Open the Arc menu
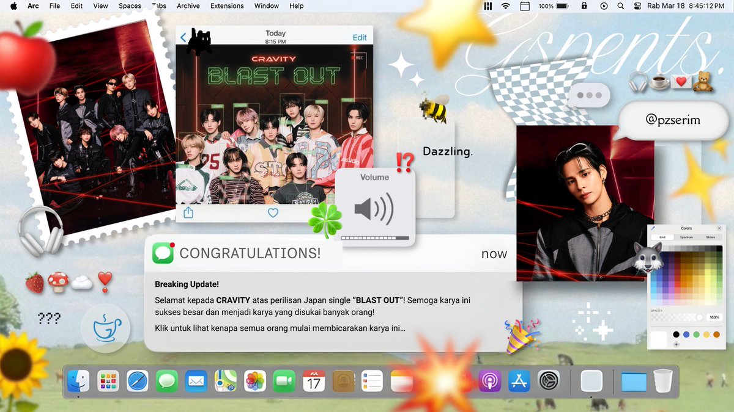This screenshot has height=412, width=734. [33, 5]
